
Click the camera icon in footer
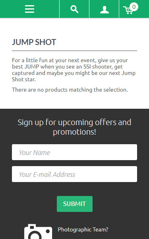(x=38, y=231)
